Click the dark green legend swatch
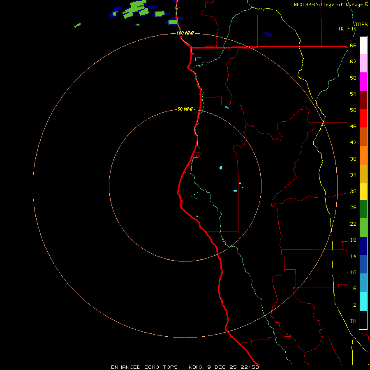Image resolution: width=370 pixels, height=370 pixels. [363, 209]
